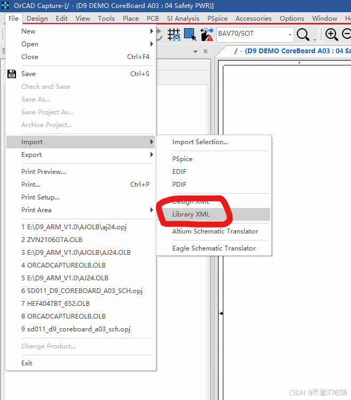Screen dimensions: 351x400
Task: Open recent file HEF4047BT_652.OLB
Action: click(x=81, y=303)
